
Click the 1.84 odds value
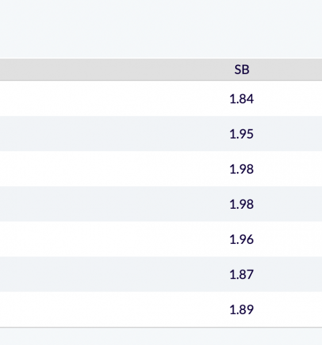point(241,99)
